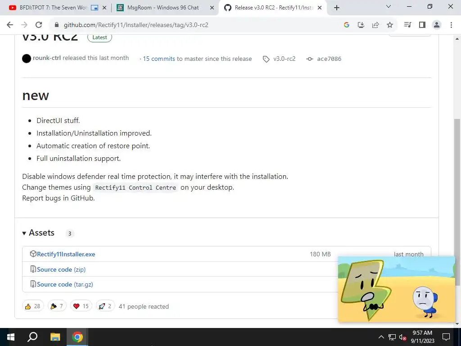461x346 pixels.
Task: Open Windows Start menu
Action: (11, 337)
